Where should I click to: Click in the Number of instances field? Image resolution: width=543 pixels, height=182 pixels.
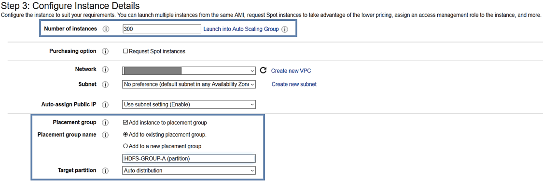[162, 29]
